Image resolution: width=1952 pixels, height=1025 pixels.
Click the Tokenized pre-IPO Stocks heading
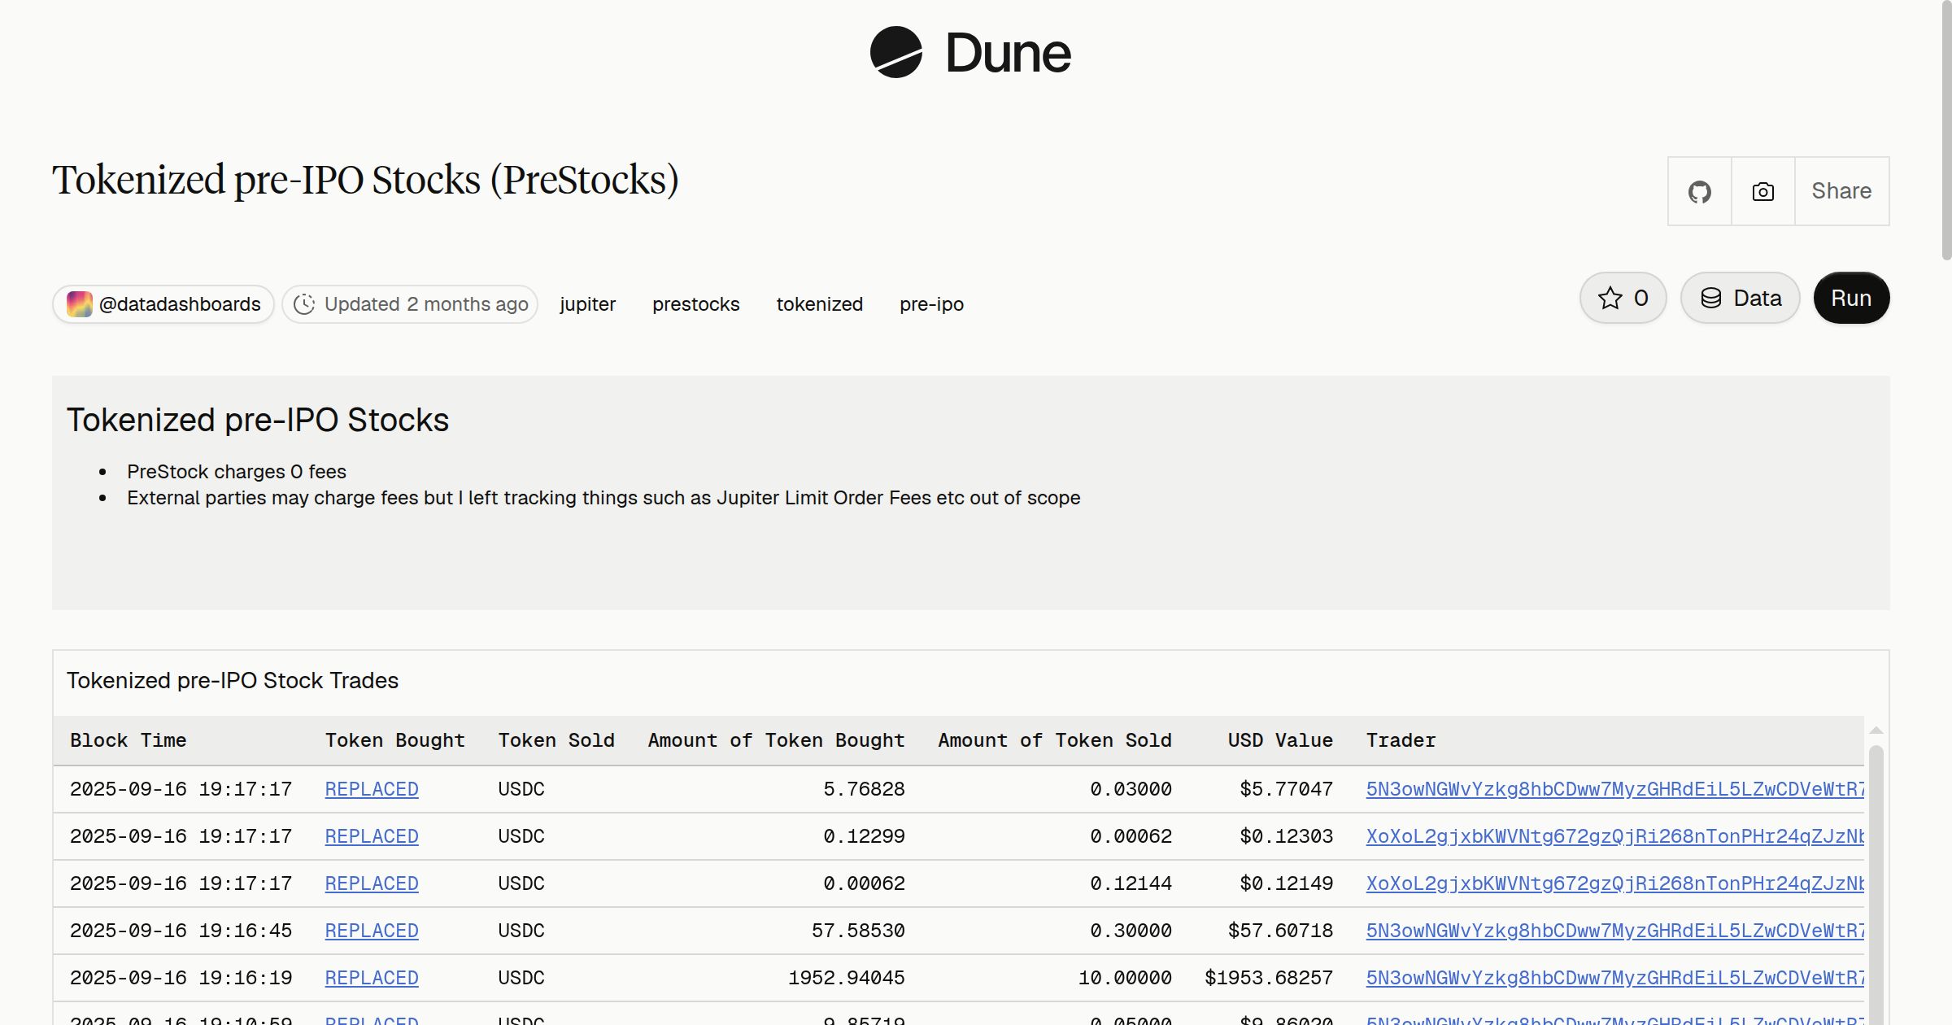click(x=258, y=420)
